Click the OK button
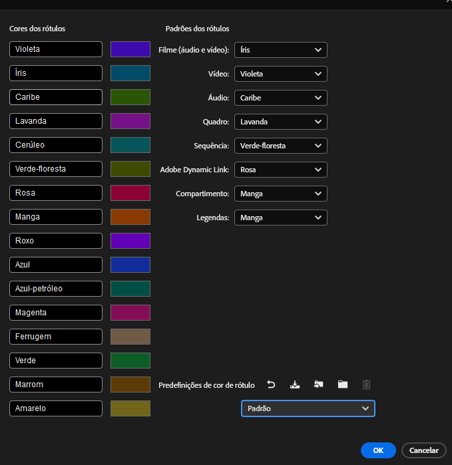The width and height of the screenshot is (452, 465). pos(378,450)
